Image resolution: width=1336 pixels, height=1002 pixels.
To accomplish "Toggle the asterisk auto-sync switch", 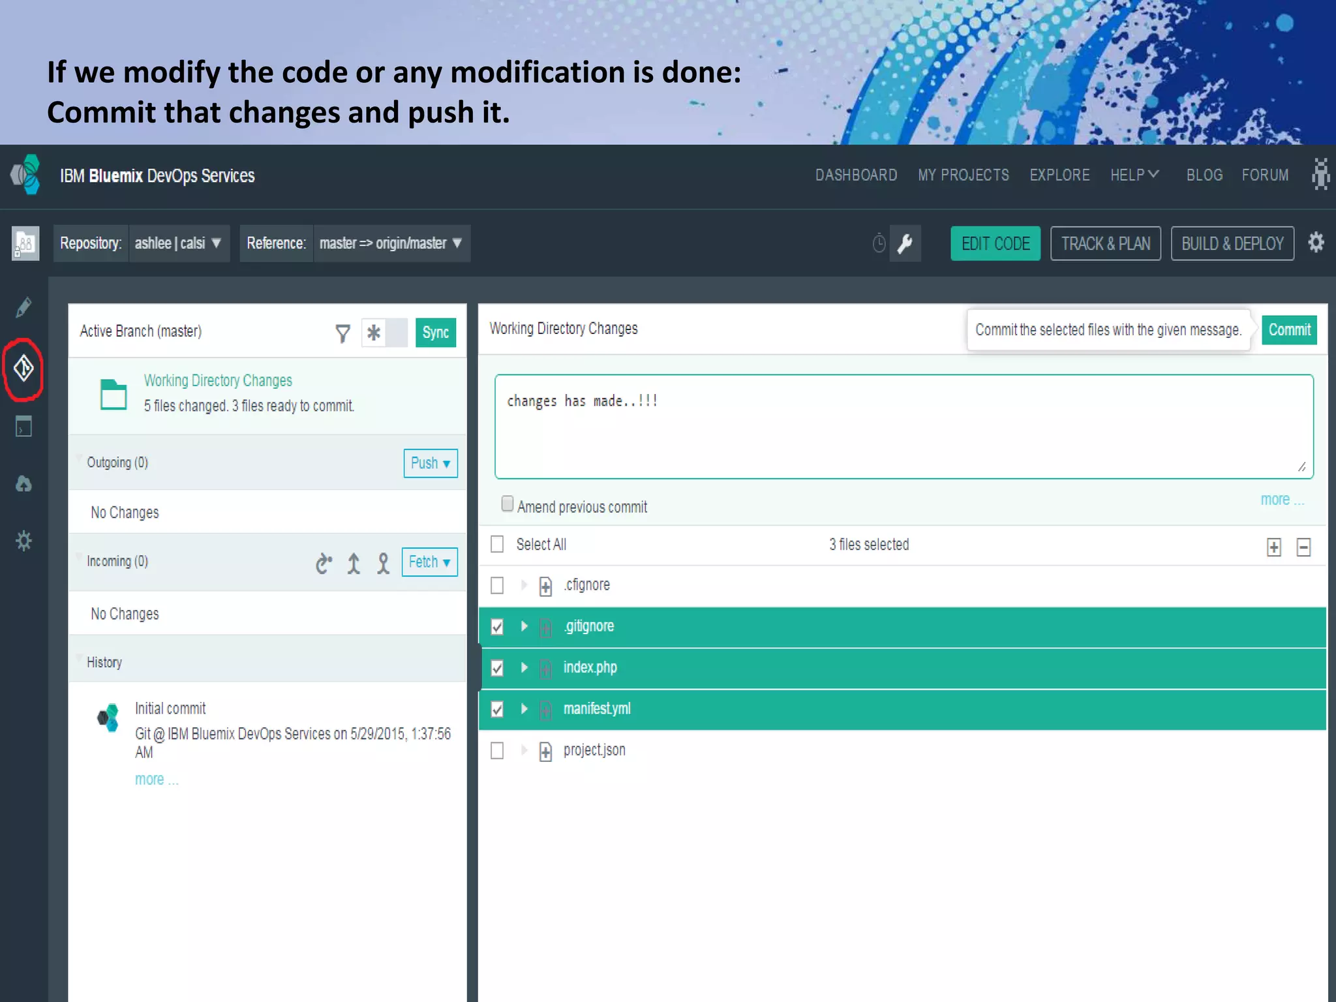I will [385, 333].
